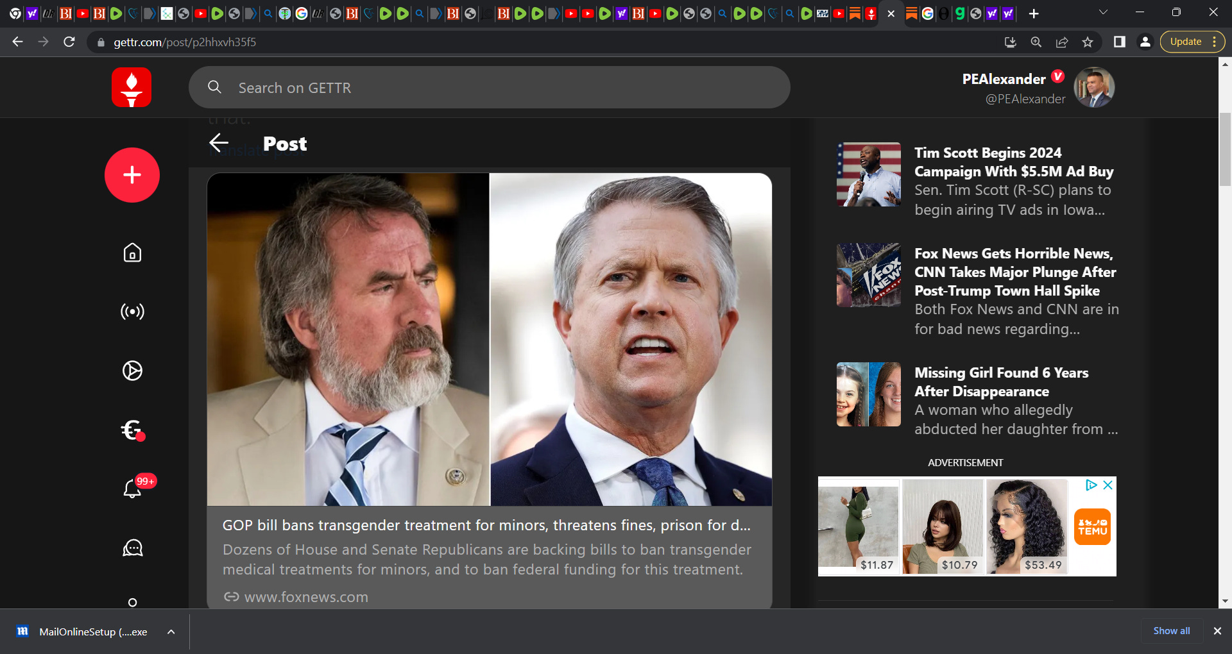Switch to the first browser tab
The width and height of the screenshot is (1232, 654).
click(x=15, y=13)
